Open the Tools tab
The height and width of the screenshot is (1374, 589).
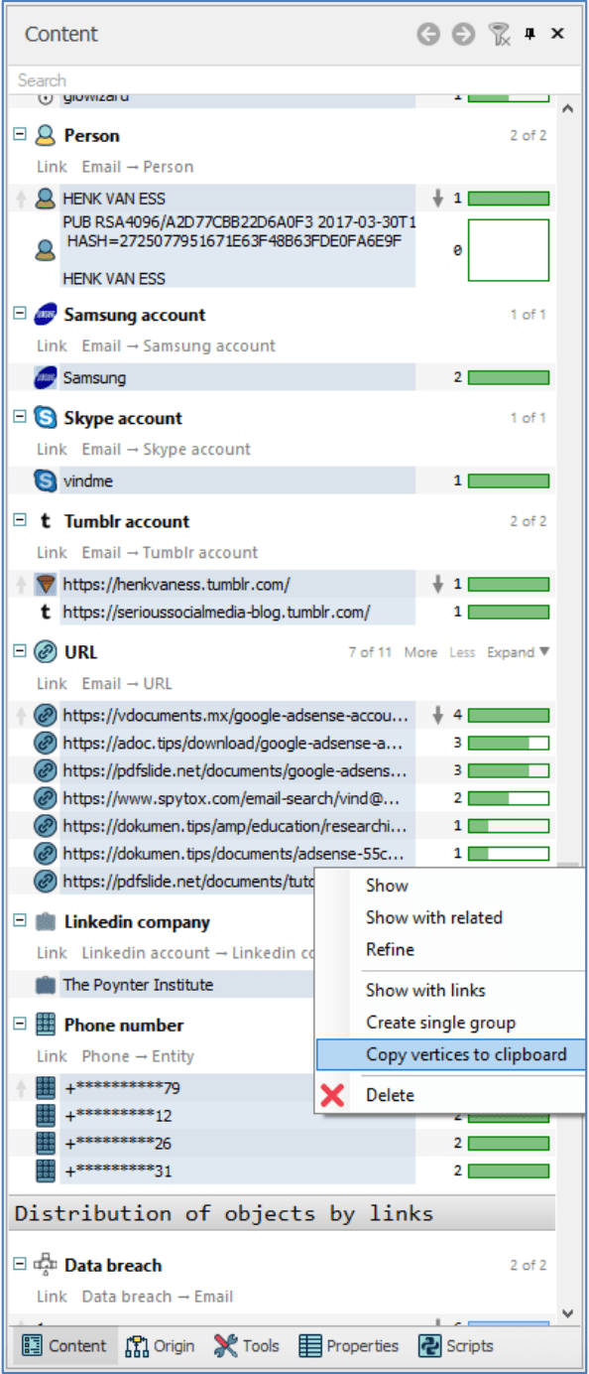click(247, 1346)
